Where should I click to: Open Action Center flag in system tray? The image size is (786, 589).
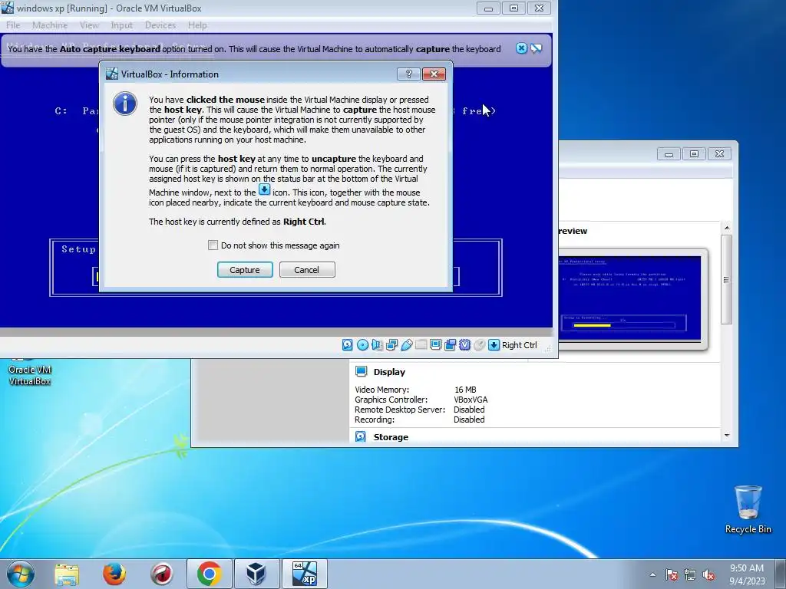[671, 574]
